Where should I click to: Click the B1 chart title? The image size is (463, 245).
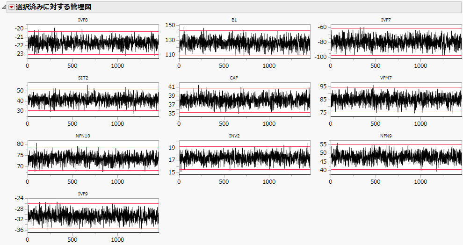[x=234, y=20]
